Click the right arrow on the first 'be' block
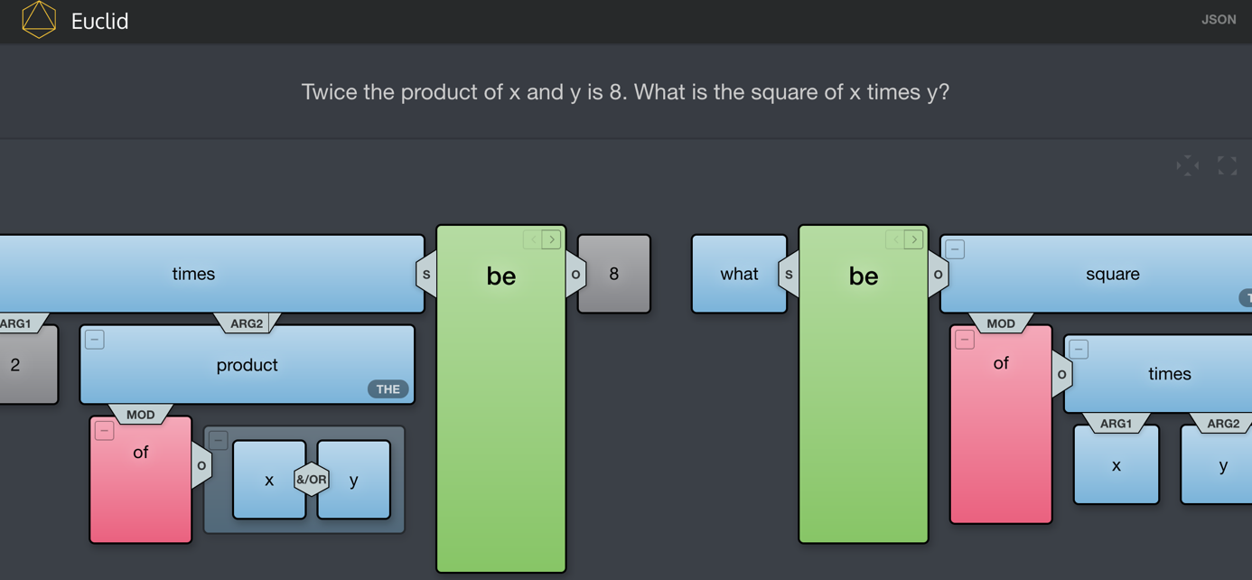This screenshot has height=580, width=1252. tap(551, 239)
